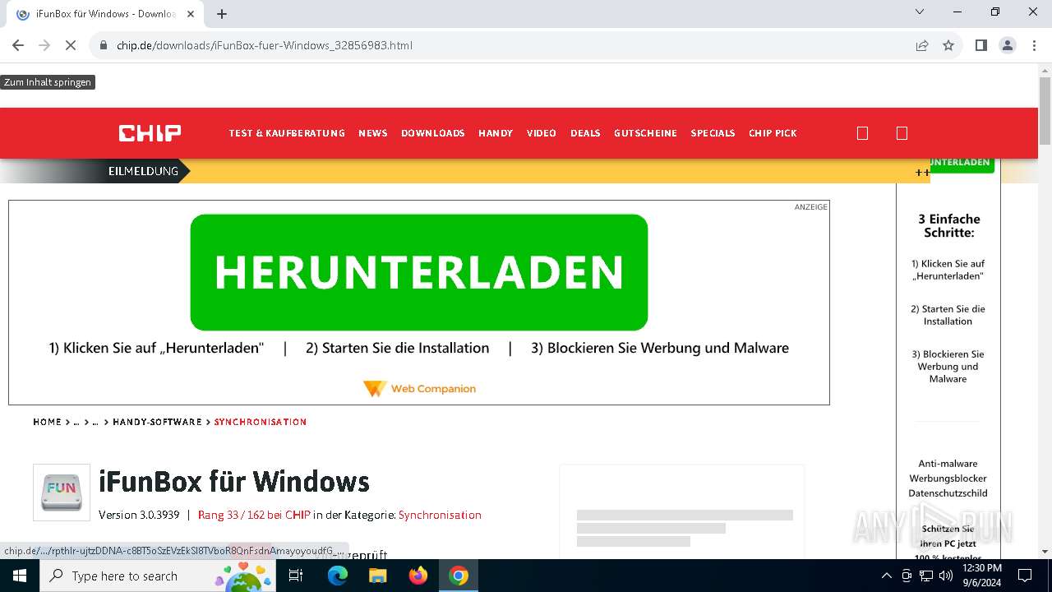
Task: Click the second square icon in the CHIP header
Action: (902, 133)
